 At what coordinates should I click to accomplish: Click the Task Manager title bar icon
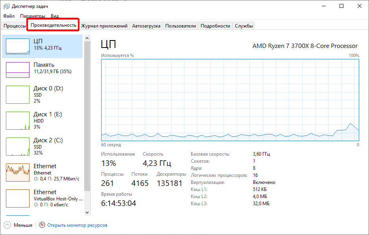(x=6, y=6)
